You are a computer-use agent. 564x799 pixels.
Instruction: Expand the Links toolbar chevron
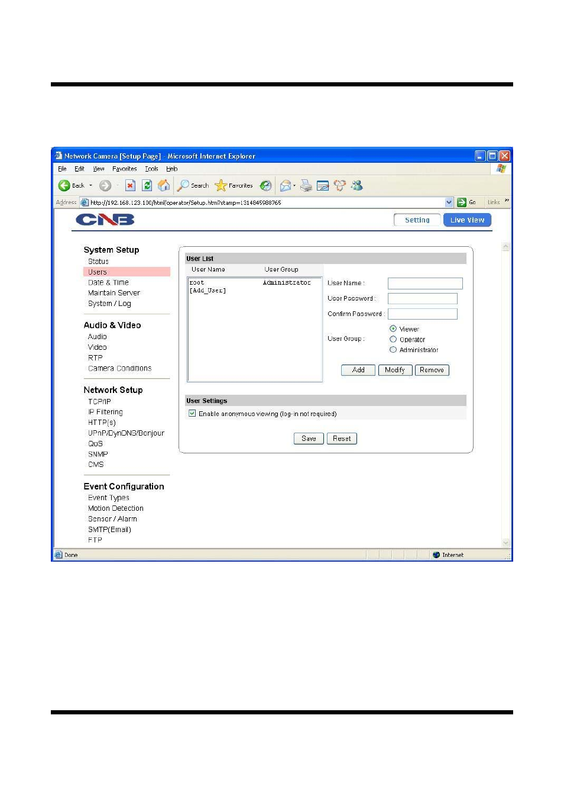point(507,201)
